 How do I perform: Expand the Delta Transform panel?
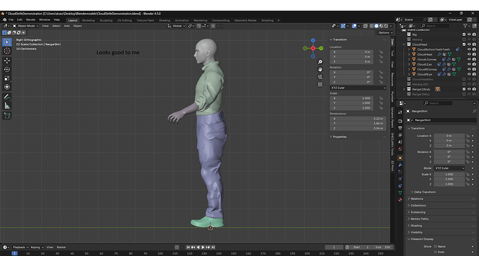click(424, 192)
